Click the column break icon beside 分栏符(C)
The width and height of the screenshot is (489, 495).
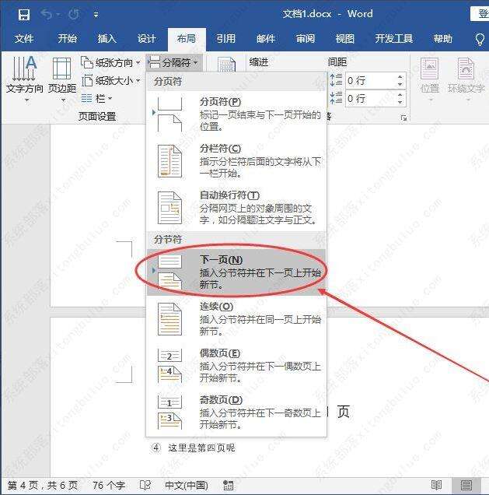coord(169,161)
